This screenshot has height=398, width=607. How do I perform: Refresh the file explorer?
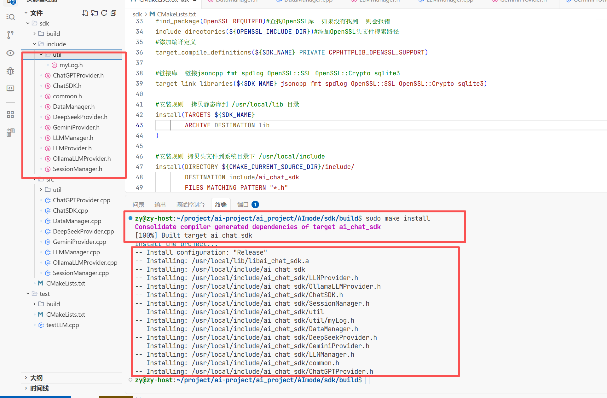(104, 13)
